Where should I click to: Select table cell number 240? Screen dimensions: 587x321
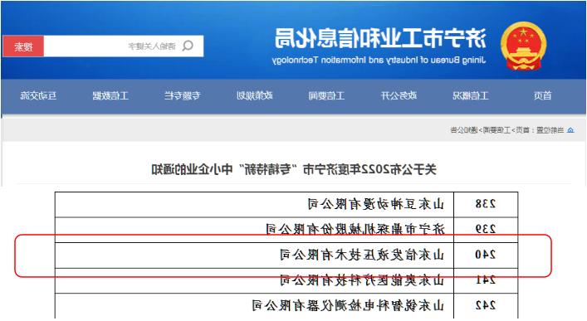[486, 255]
